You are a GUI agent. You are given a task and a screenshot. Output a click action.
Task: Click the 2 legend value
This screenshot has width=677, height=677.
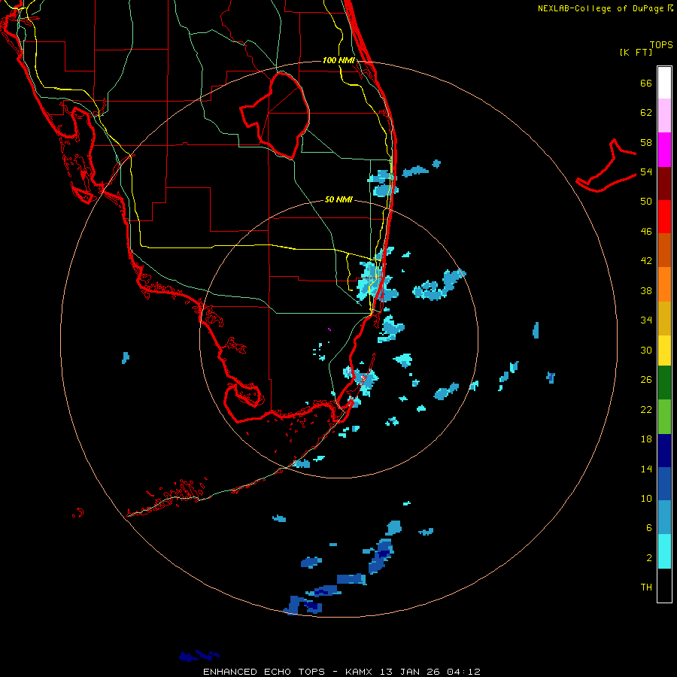(649, 558)
